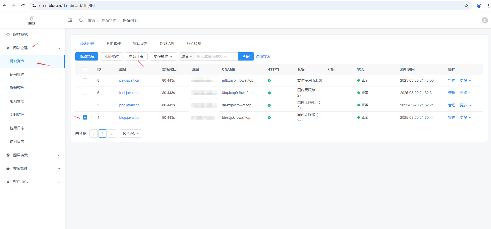Image resolution: width=491 pixels, height=229 pixels.
Task: Click the company logo in sidebar header
Action: 32,20
